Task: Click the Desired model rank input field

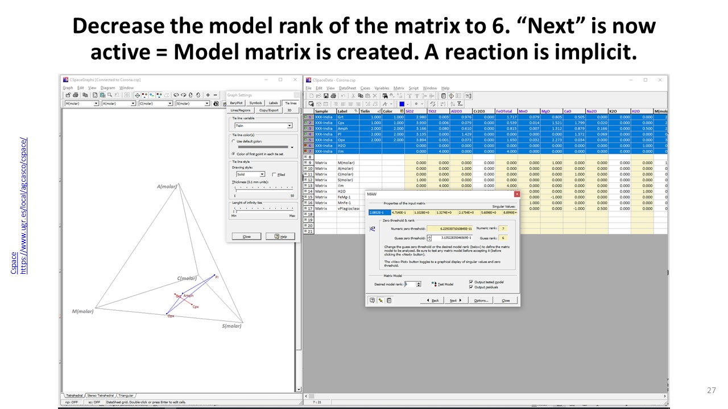Action: [x=409, y=284]
